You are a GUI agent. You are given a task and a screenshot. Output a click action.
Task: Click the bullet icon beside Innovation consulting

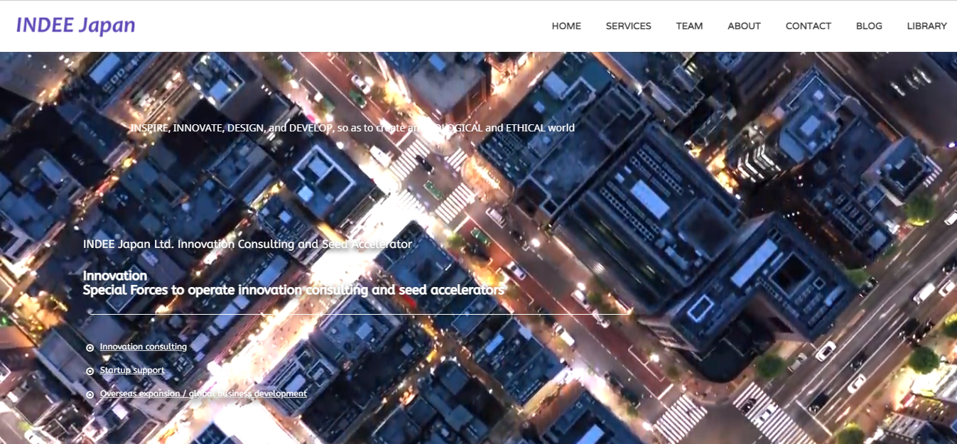[90, 348]
